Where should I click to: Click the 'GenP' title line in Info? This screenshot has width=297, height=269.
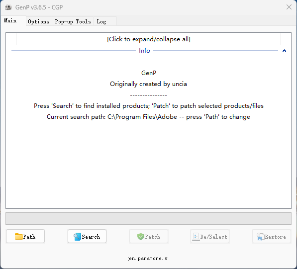149,73
